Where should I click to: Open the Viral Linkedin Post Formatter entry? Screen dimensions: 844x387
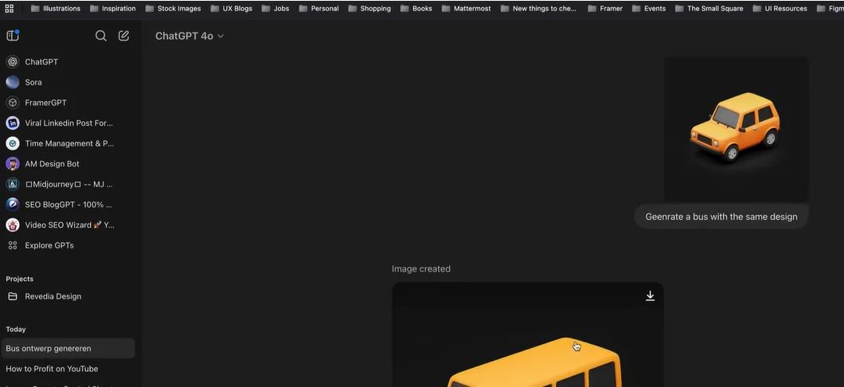(68, 123)
